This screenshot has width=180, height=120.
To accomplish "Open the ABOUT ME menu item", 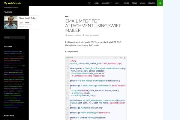I will coord(151,3).
